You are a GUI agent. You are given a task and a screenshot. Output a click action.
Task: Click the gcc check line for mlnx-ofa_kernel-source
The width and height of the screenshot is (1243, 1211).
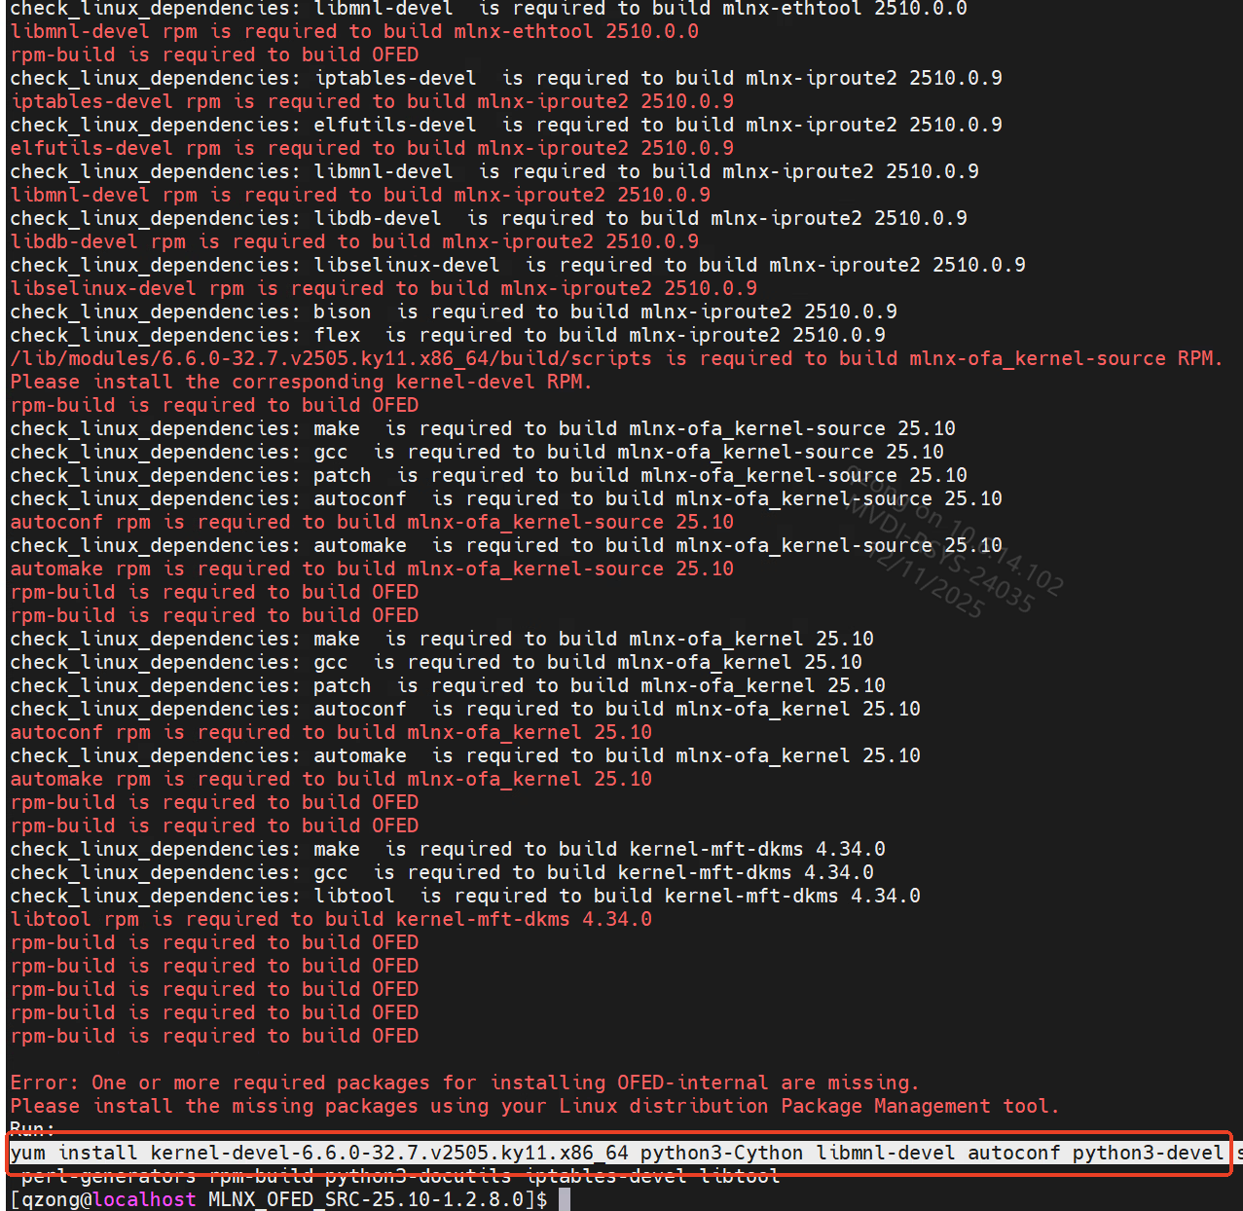[477, 452]
